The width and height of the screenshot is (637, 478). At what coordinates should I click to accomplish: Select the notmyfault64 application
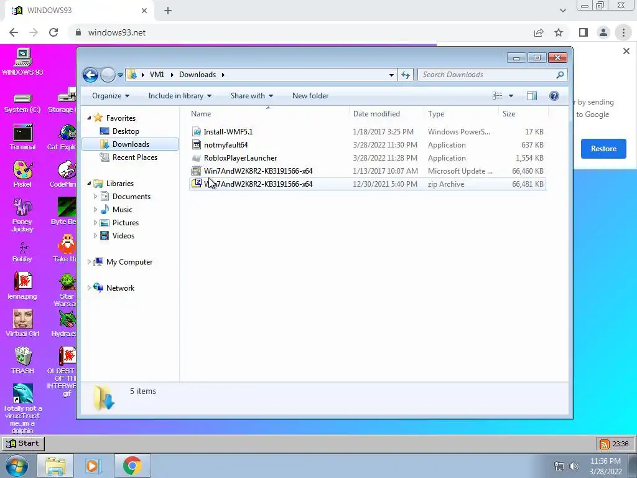tap(367, 144)
